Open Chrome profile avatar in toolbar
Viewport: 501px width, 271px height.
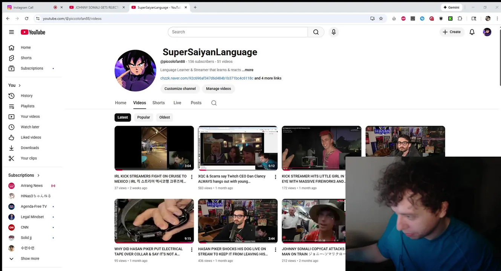pos(488,18)
